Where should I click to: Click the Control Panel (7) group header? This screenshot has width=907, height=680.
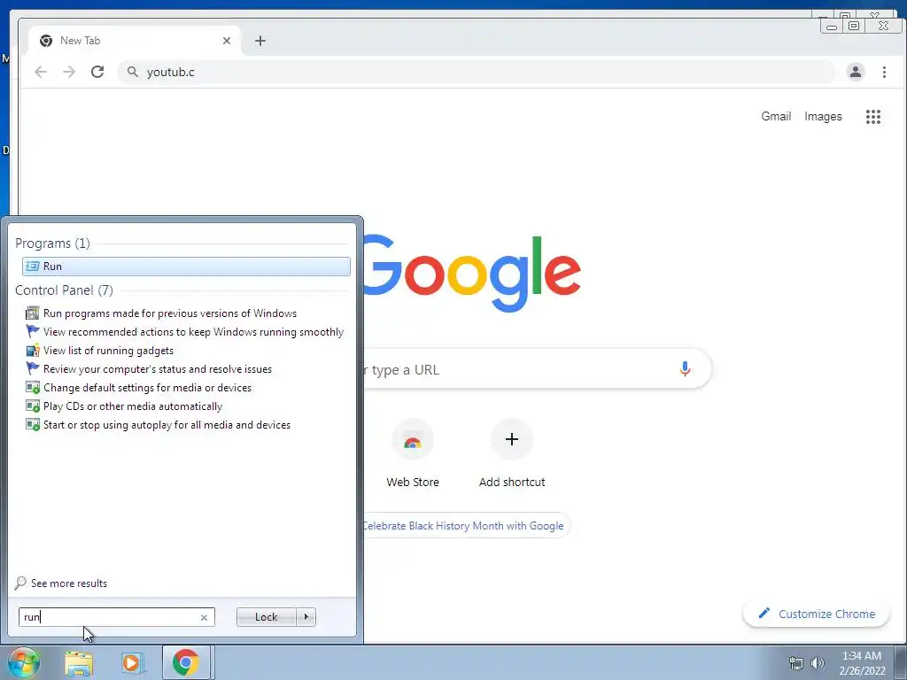tap(64, 290)
